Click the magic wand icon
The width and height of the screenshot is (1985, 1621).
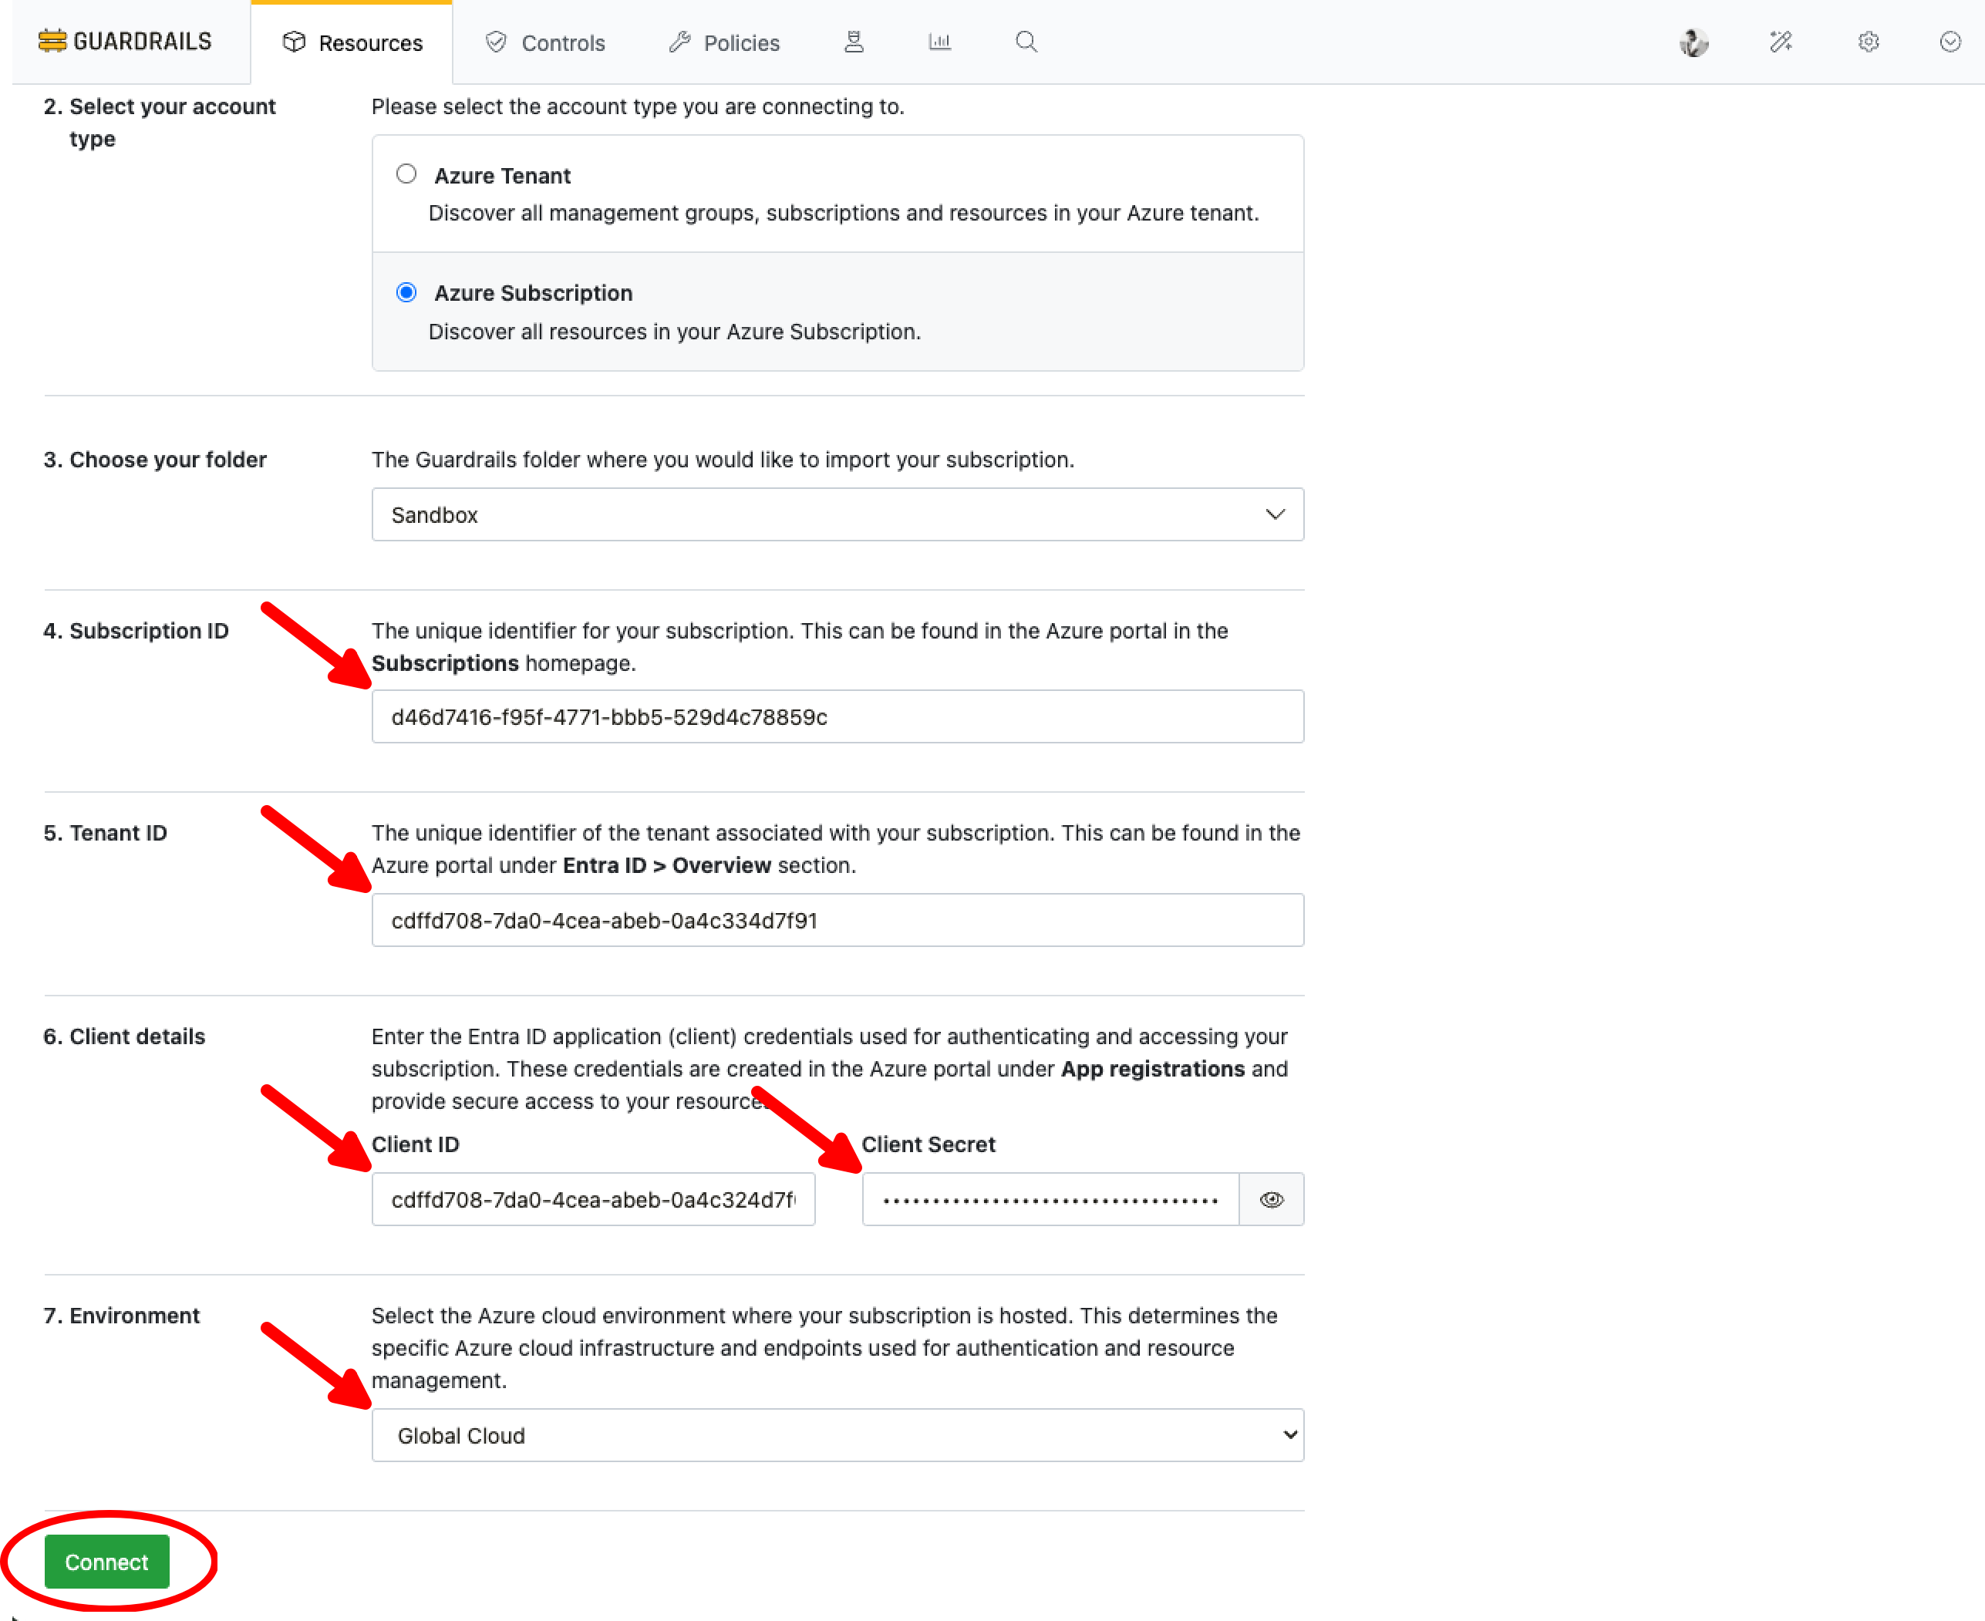[1781, 42]
